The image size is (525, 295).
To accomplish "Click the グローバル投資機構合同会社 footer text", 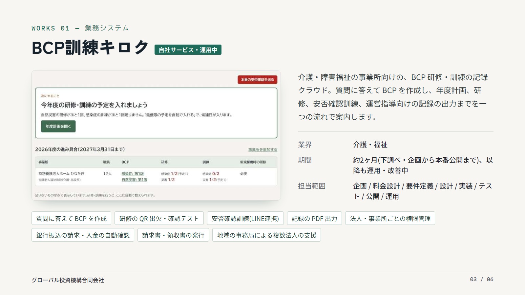I will (x=68, y=280).
